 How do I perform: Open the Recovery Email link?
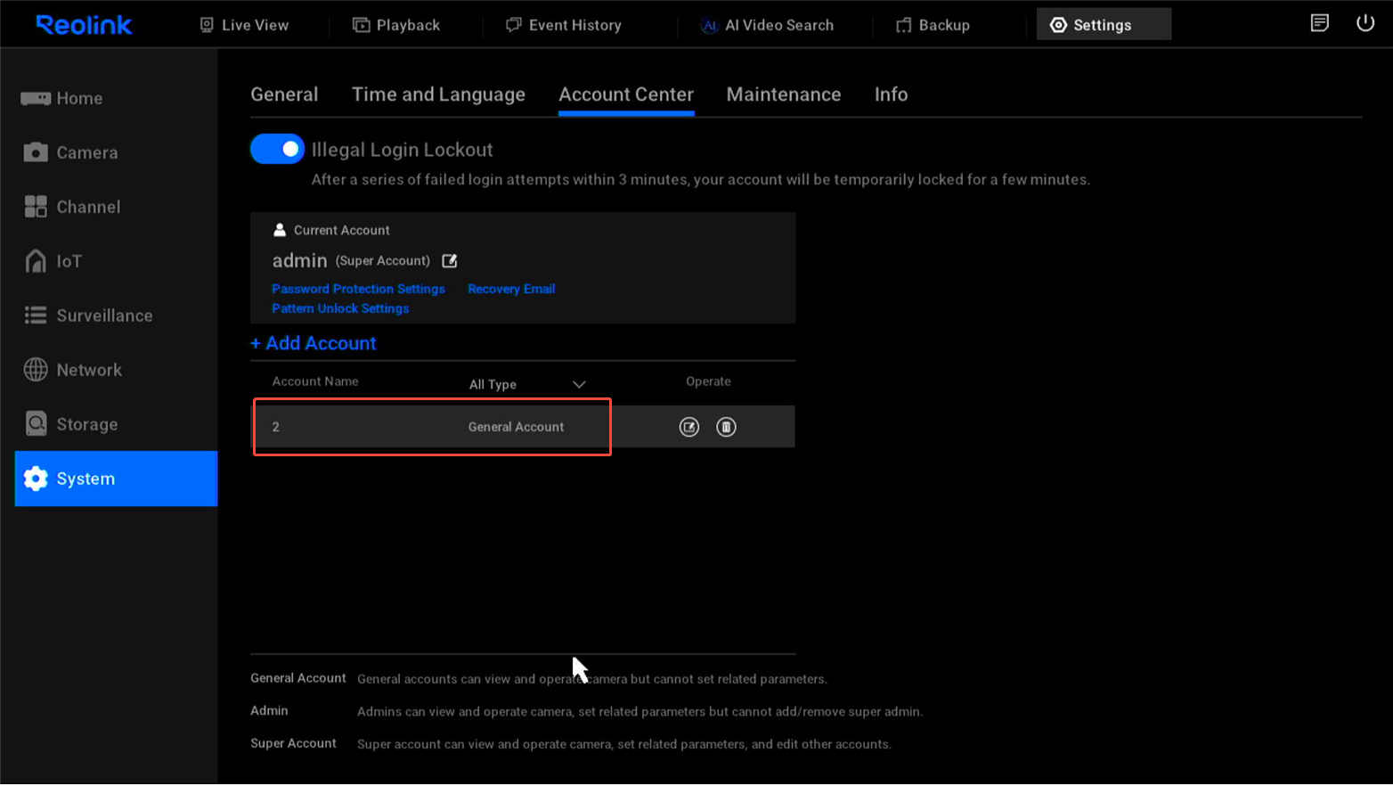click(x=511, y=289)
